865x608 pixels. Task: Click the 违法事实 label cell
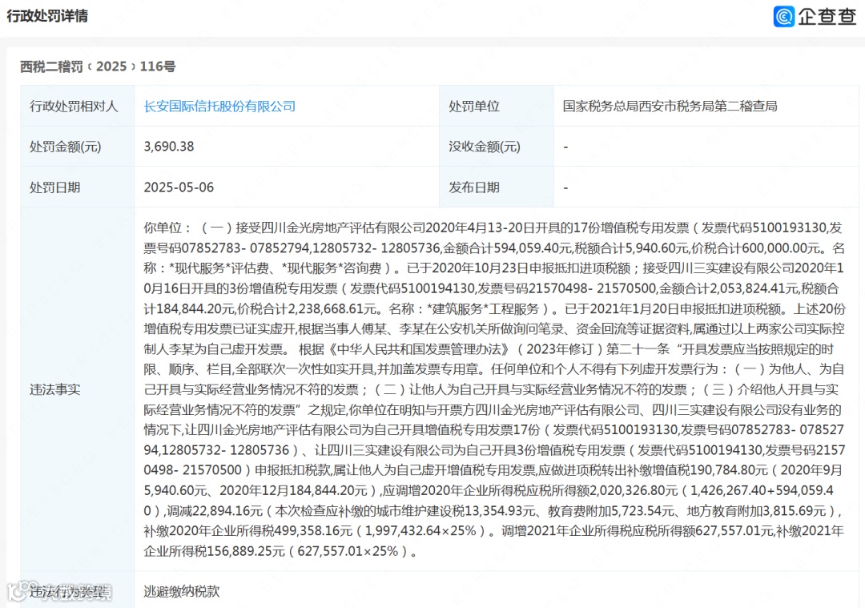pos(77,389)
